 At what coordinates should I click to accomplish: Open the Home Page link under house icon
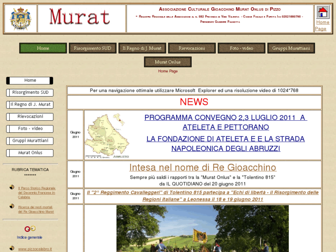(x=323, y=25)
